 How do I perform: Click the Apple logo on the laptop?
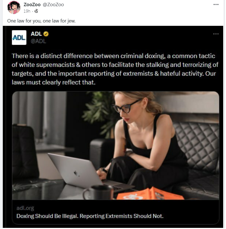(76, 174)
